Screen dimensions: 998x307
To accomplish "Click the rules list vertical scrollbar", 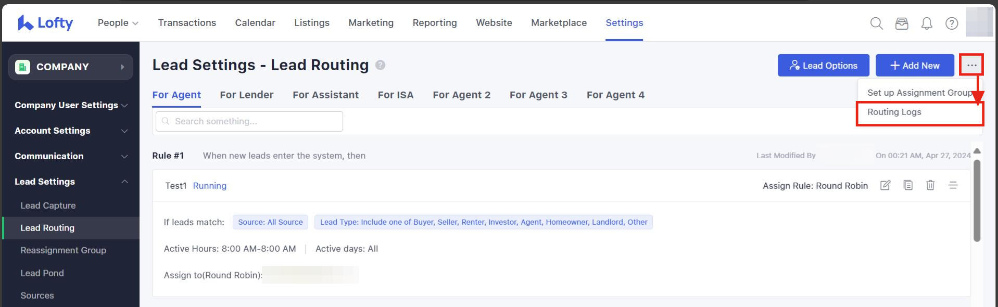I will pos(977,201).
